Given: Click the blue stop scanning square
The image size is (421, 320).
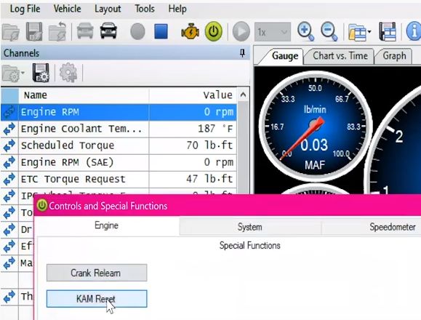Looking at the screenshot, I should point(161,31).
